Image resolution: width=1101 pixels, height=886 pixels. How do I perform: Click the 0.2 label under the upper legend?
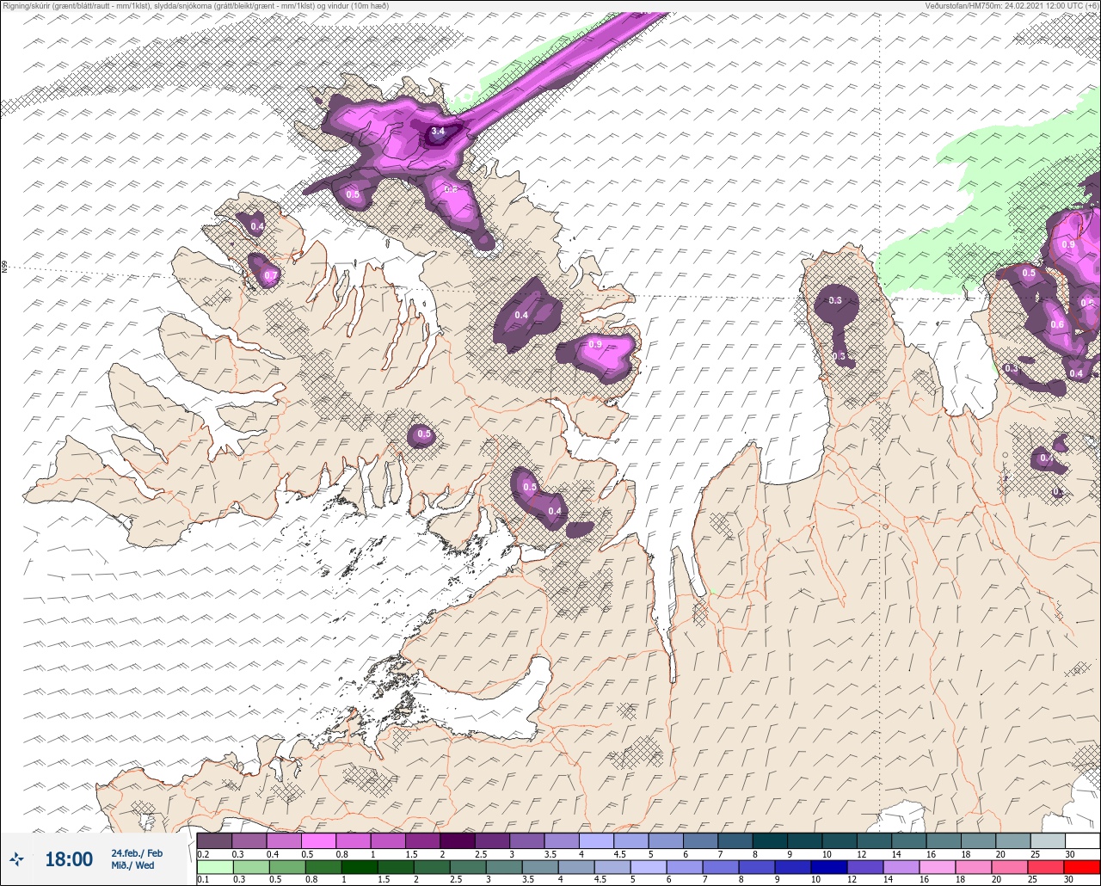(x=203, y=853)
